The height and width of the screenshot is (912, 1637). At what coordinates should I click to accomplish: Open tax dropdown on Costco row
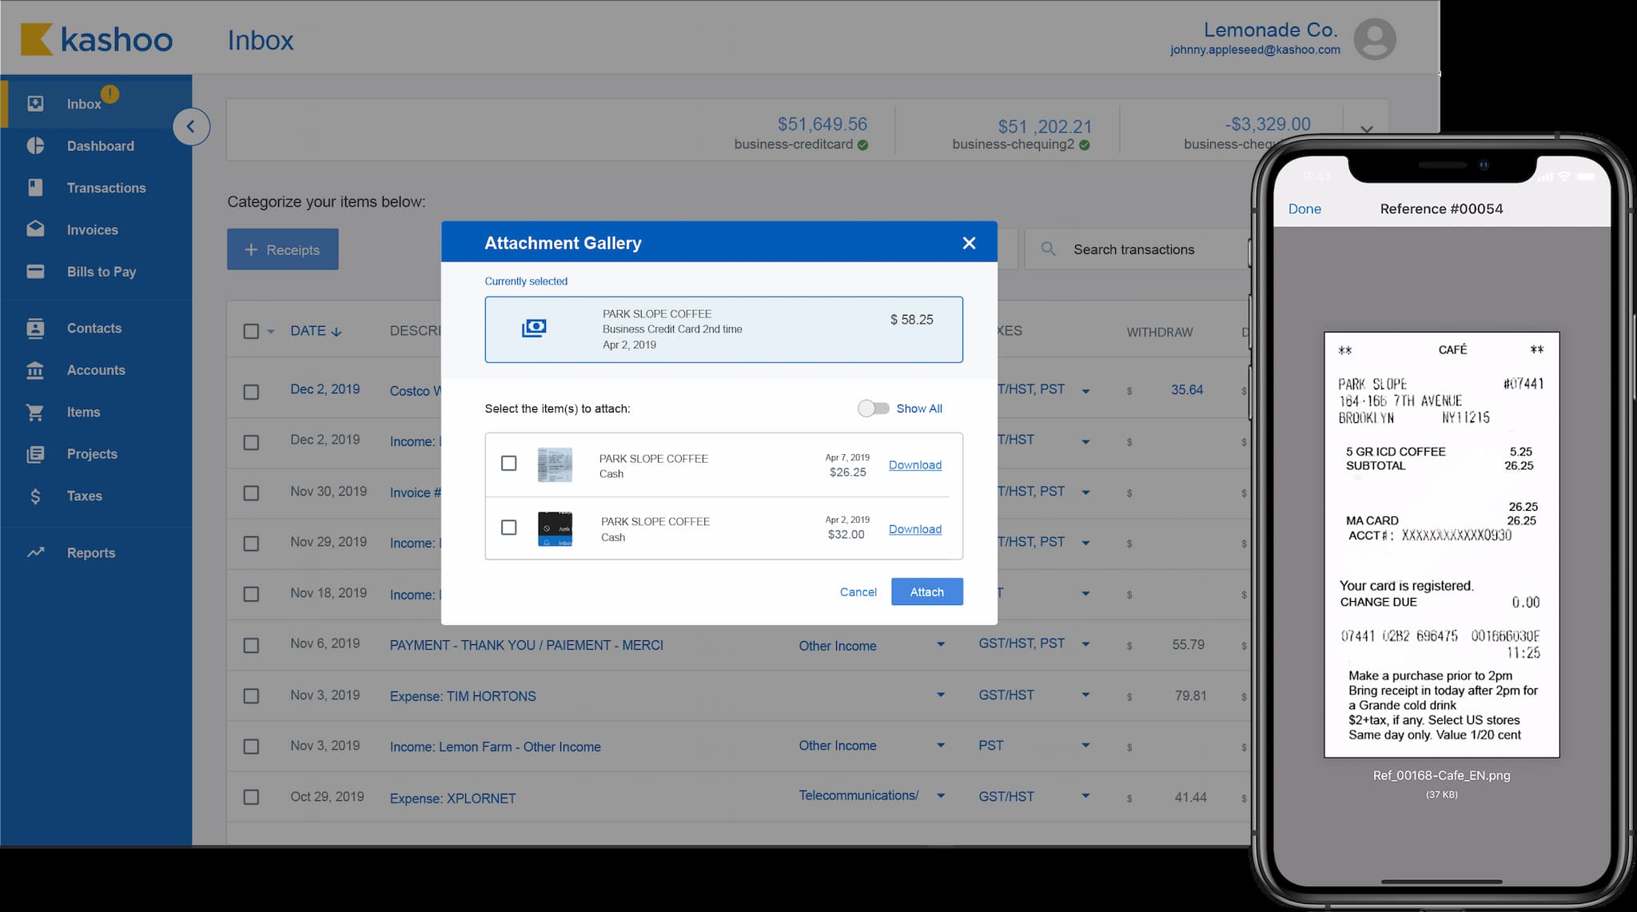1085,391
